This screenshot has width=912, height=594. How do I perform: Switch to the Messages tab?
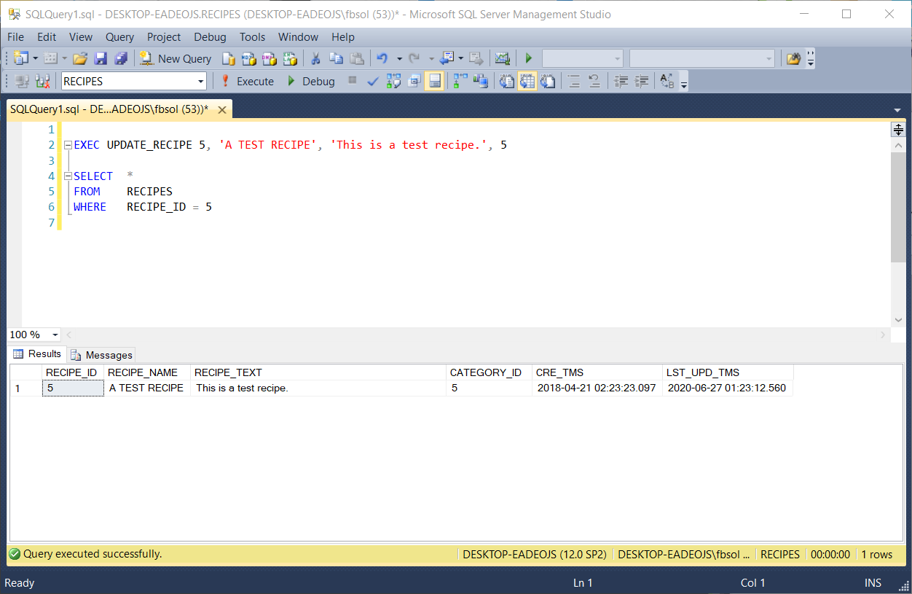click(x=102, y=355)
